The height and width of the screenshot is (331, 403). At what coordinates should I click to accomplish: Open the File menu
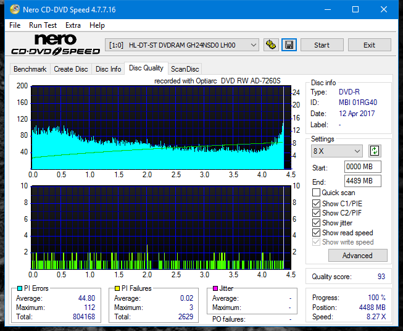[15, 25]
